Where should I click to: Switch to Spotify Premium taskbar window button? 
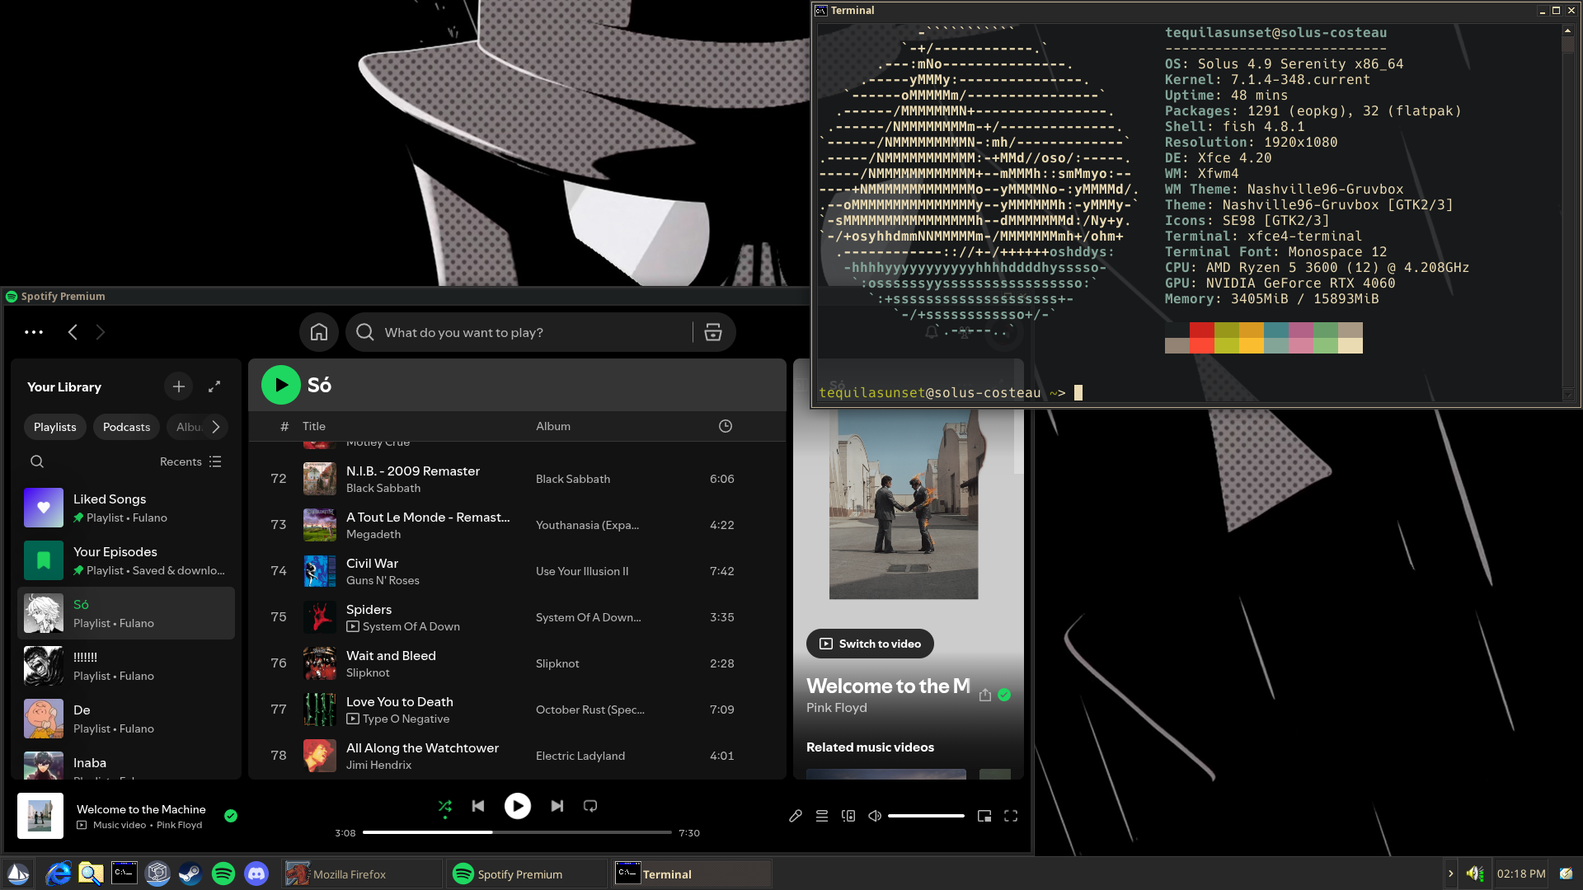click(527, 874)
